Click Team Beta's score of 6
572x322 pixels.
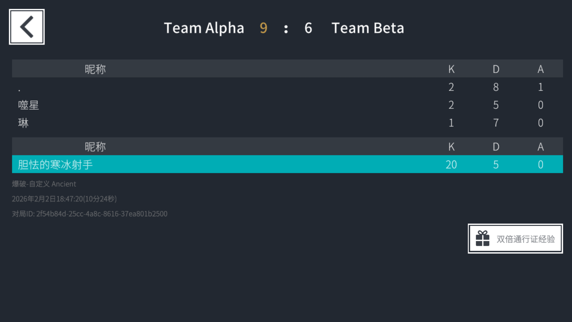[x=308, y=28]
